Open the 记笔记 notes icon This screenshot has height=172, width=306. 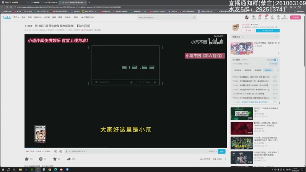[215, 159]
